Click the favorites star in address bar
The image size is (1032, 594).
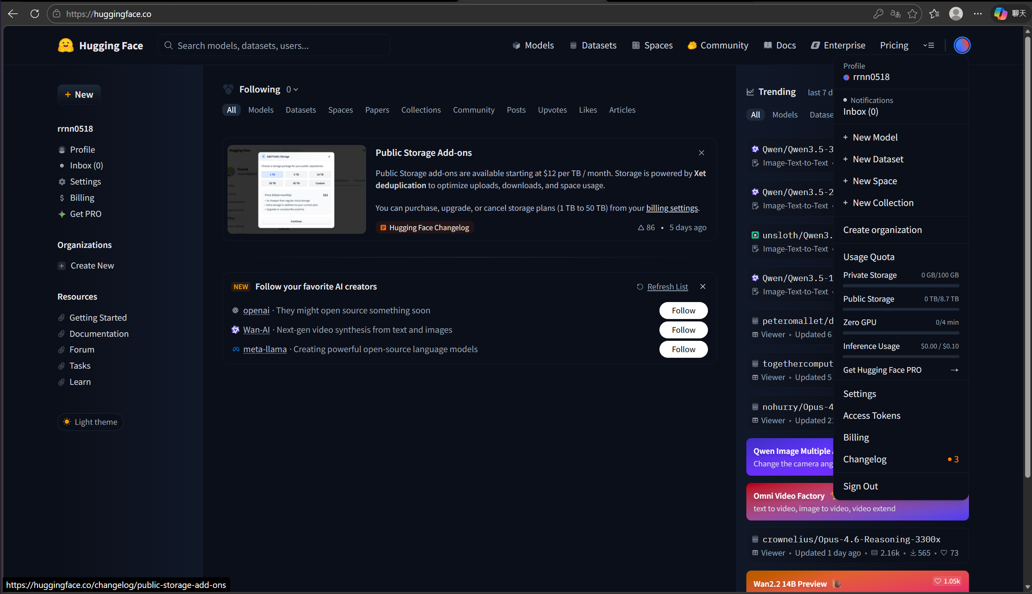pyautogui.click(x=912, y=14)
